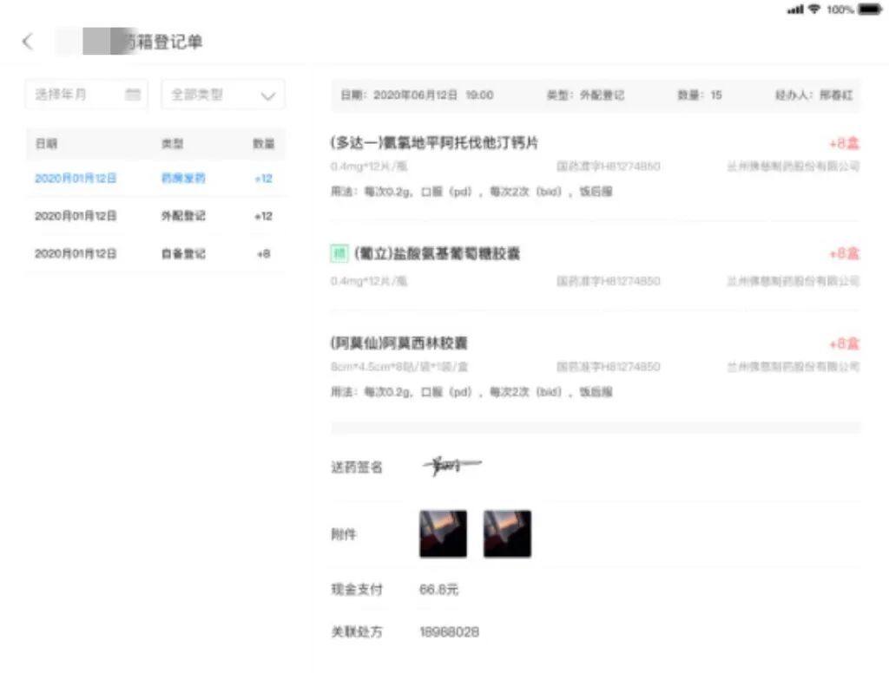Screen dimensions: 889x673
Task: Click the red +8盒 link for 阿莫西林胶囊
Action: point(841,343)
